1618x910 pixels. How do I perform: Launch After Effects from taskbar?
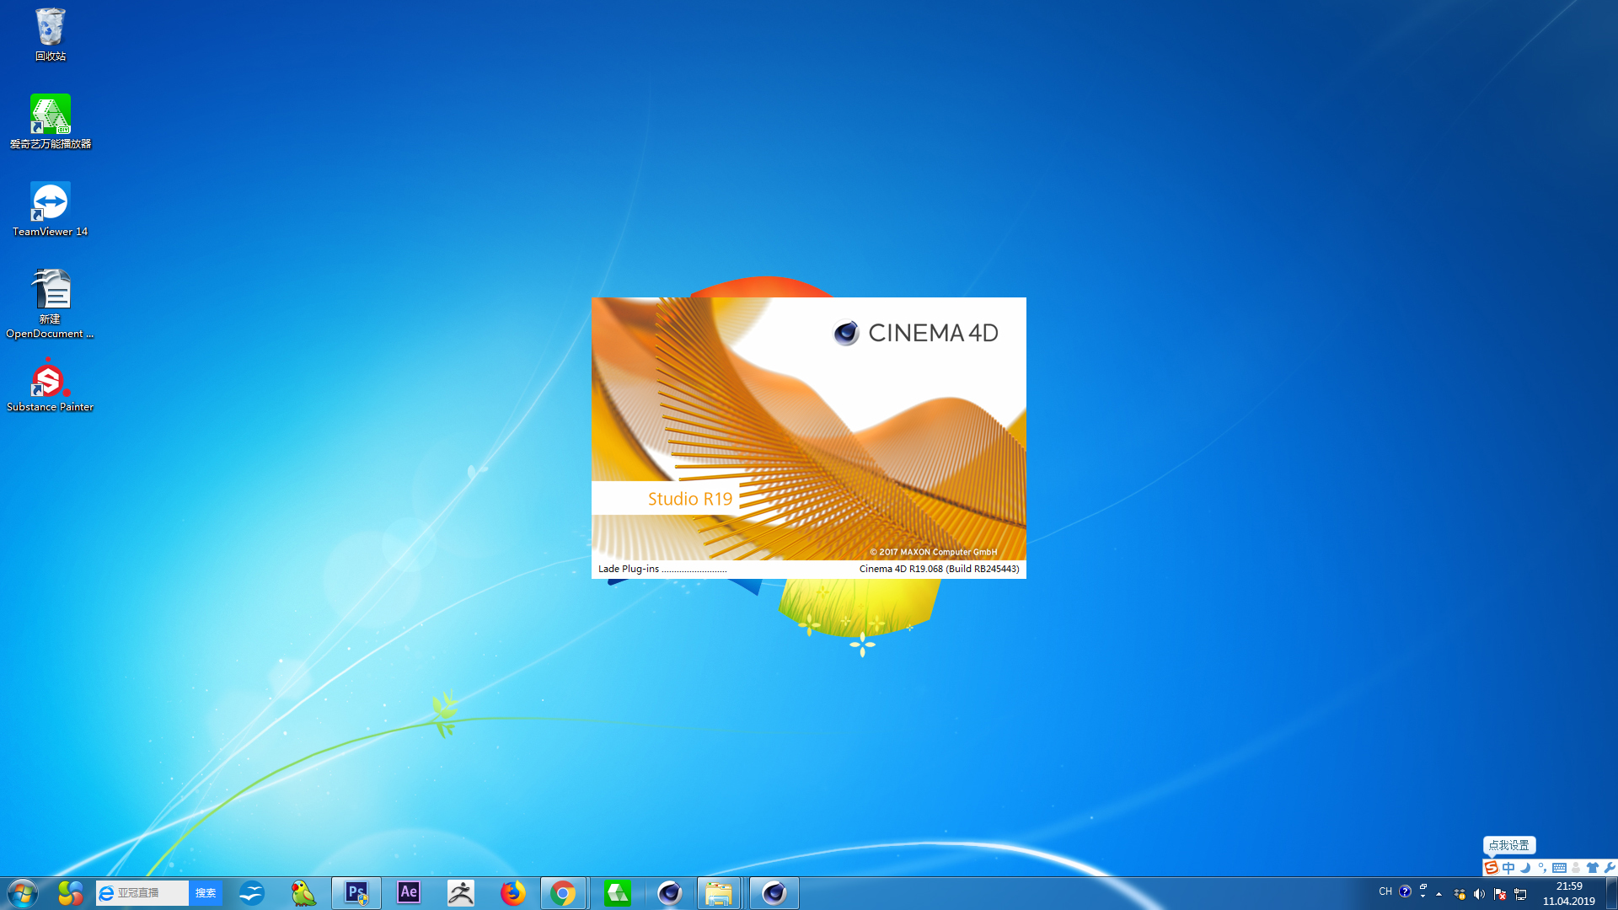(x=409, y=893)
